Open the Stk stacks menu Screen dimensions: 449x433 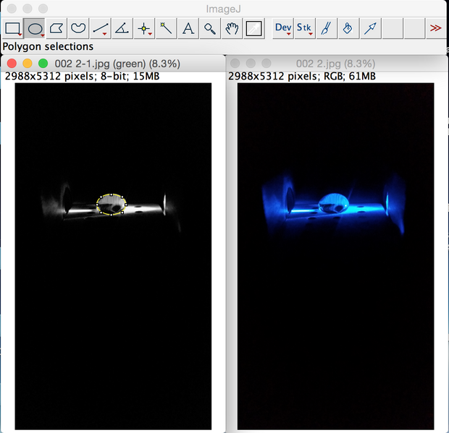pyautogui.click(x=305, y=29)
